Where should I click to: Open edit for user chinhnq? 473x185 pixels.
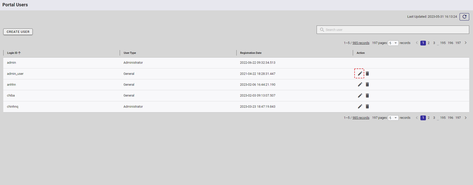coord(360,106)
